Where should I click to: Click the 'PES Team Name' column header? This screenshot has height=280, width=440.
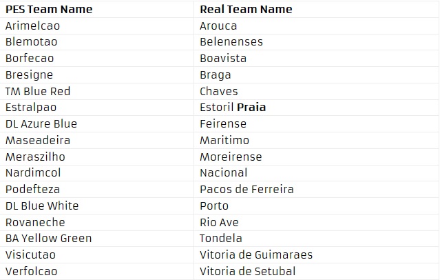tap(49, 10)
